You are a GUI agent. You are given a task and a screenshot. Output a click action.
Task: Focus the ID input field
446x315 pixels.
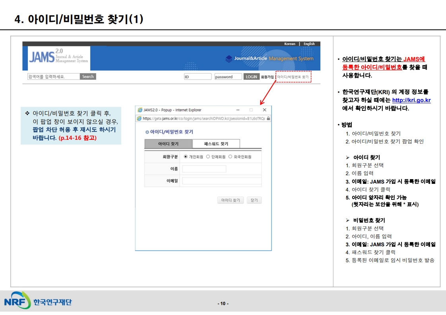198,77
